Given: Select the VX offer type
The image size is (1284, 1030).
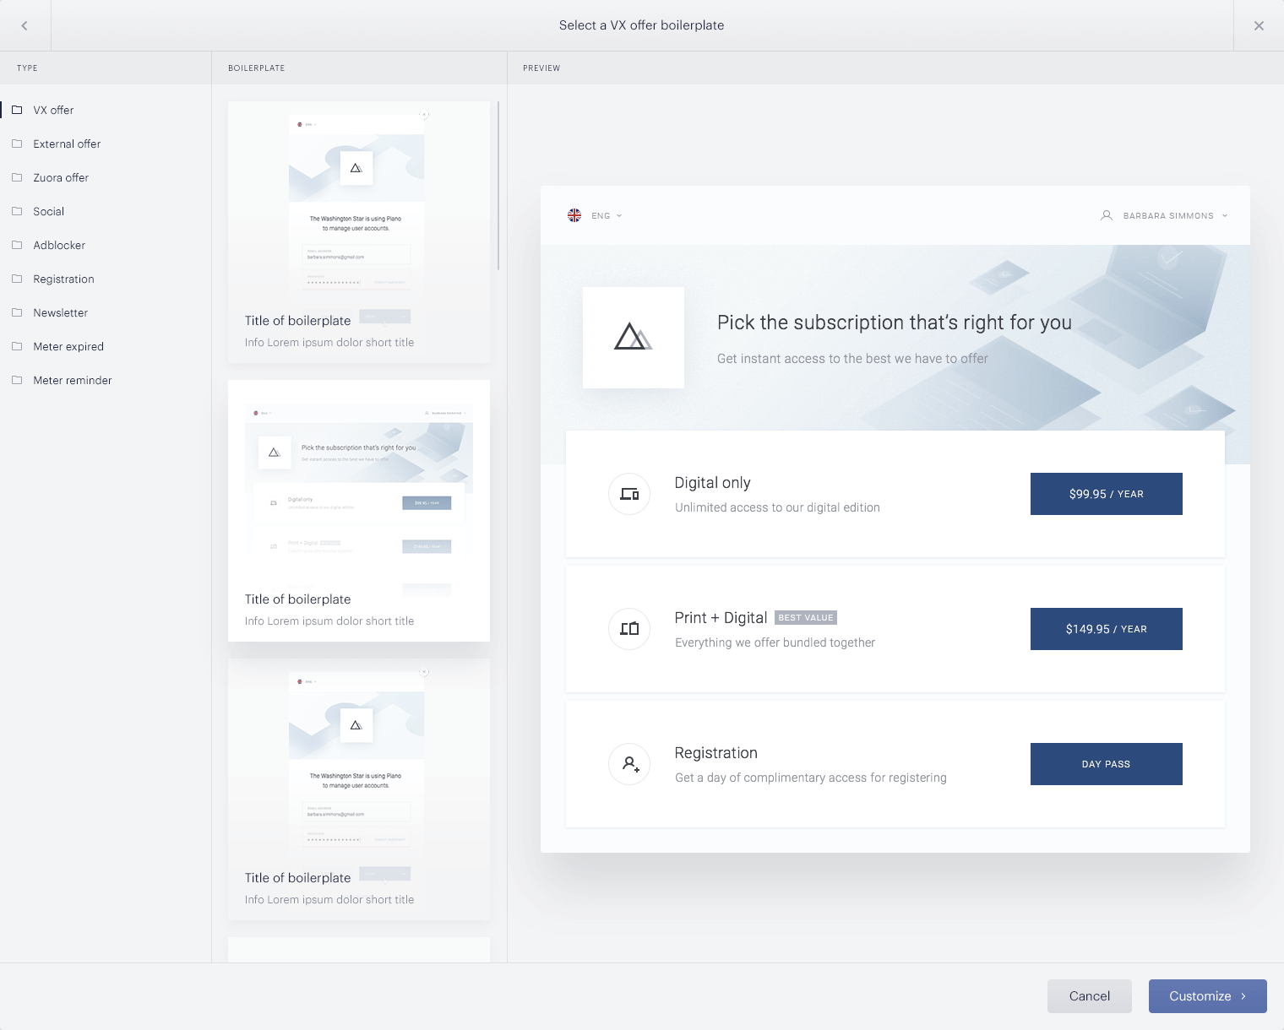Looking at the screenshot, I should tap(53, 110).
